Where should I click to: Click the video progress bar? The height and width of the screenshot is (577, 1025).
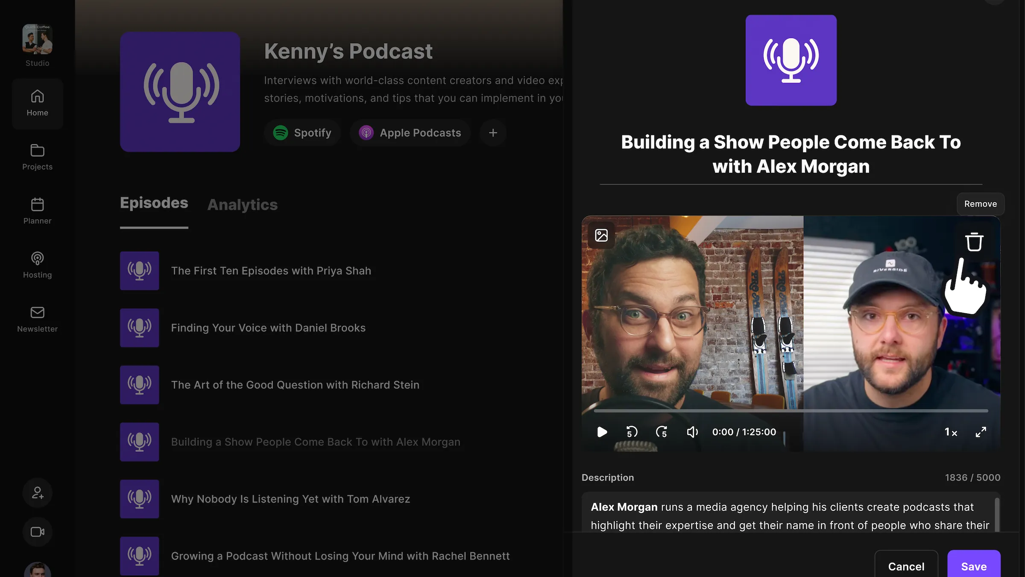click(x=791, y=411)
